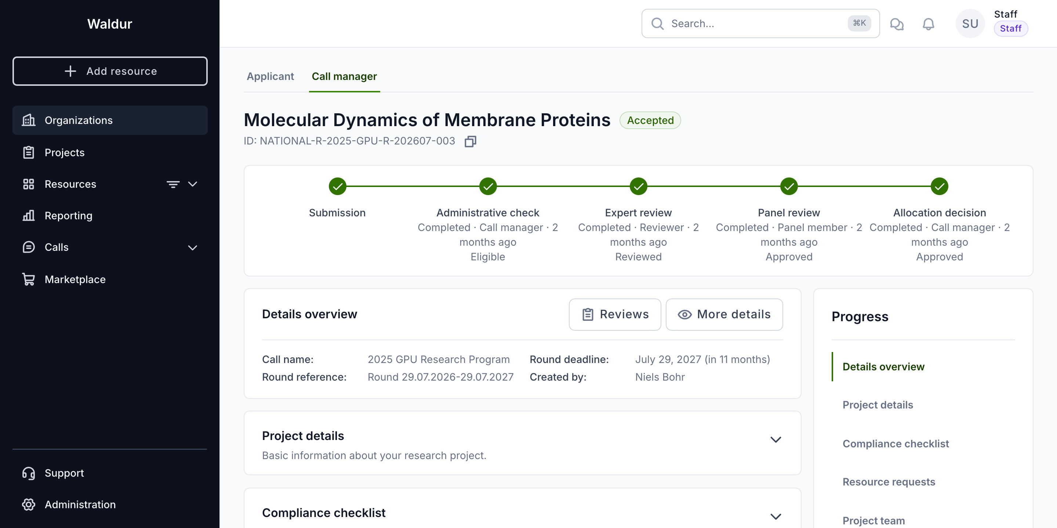
Task: Click the clipboard icon on Reviews button
Action: coord(588,315)
